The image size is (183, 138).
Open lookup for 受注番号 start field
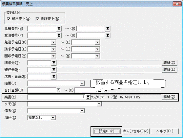coord(59,35)
